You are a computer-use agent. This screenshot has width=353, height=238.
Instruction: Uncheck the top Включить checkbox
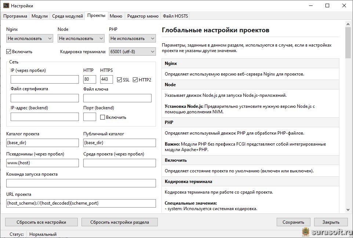(x=9, y=52)
